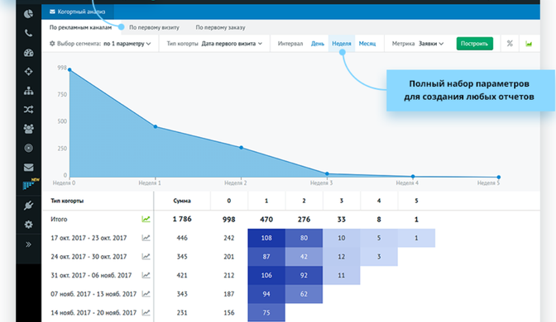Show chart for 24 окт. 2017 row

pos(146,257)
